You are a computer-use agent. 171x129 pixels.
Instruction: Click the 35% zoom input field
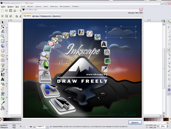click(x=163, y=126)
